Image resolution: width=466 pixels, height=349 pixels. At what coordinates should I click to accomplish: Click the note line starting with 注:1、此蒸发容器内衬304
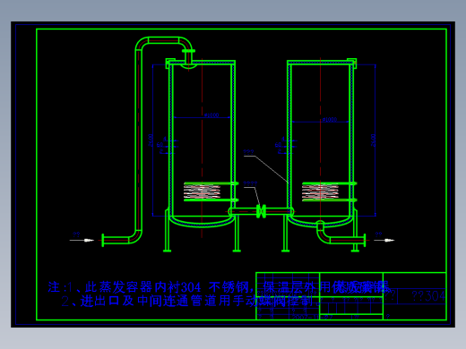click(219, 287)
